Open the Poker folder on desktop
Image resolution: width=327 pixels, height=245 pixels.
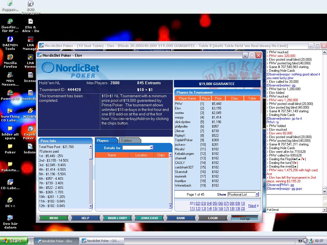click(x=10, y=149)
